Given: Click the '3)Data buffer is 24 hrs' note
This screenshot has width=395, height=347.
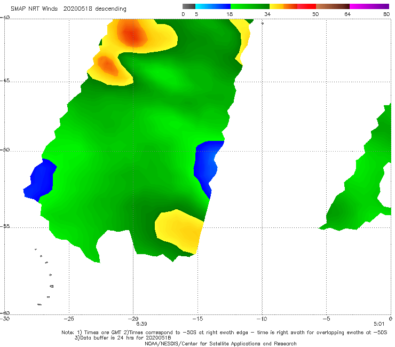Looking at the screenshot, I should (123, 338).
